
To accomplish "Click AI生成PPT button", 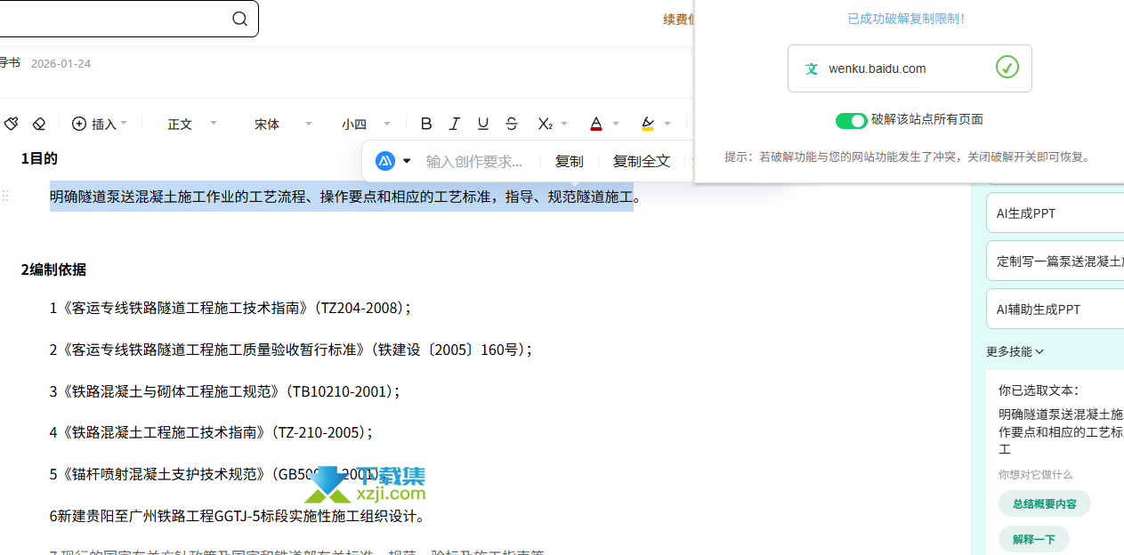I will (1055, 213).
